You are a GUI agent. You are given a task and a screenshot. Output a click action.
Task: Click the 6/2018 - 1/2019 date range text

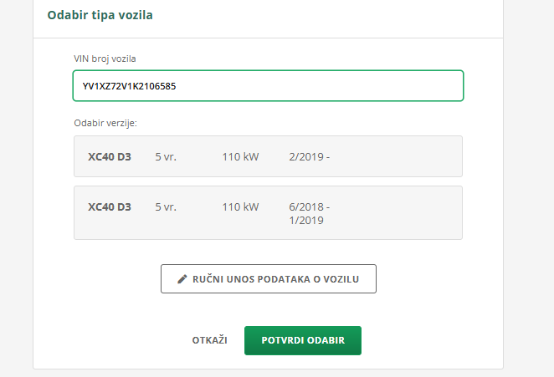pyautogui.click(x=309, y=213)
